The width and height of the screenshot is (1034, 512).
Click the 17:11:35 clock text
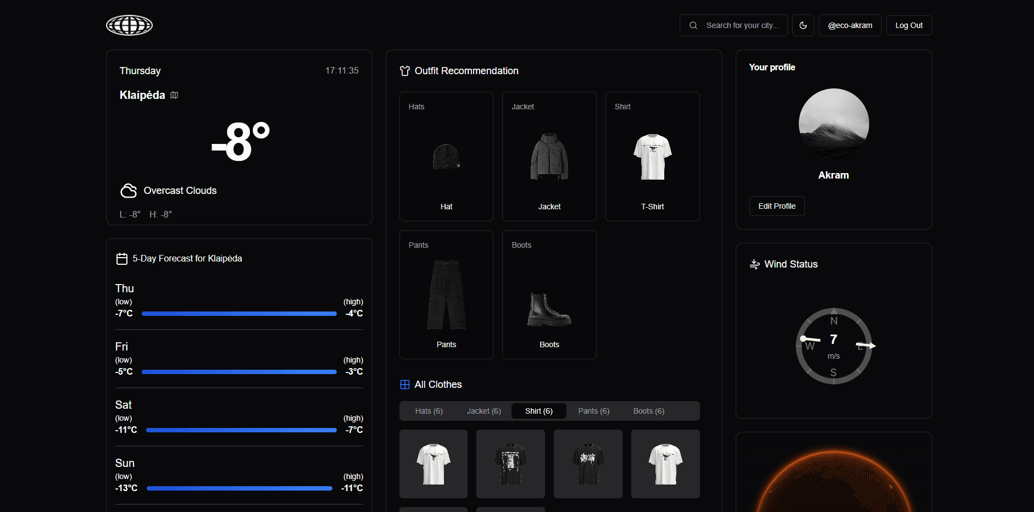[342, 71]
